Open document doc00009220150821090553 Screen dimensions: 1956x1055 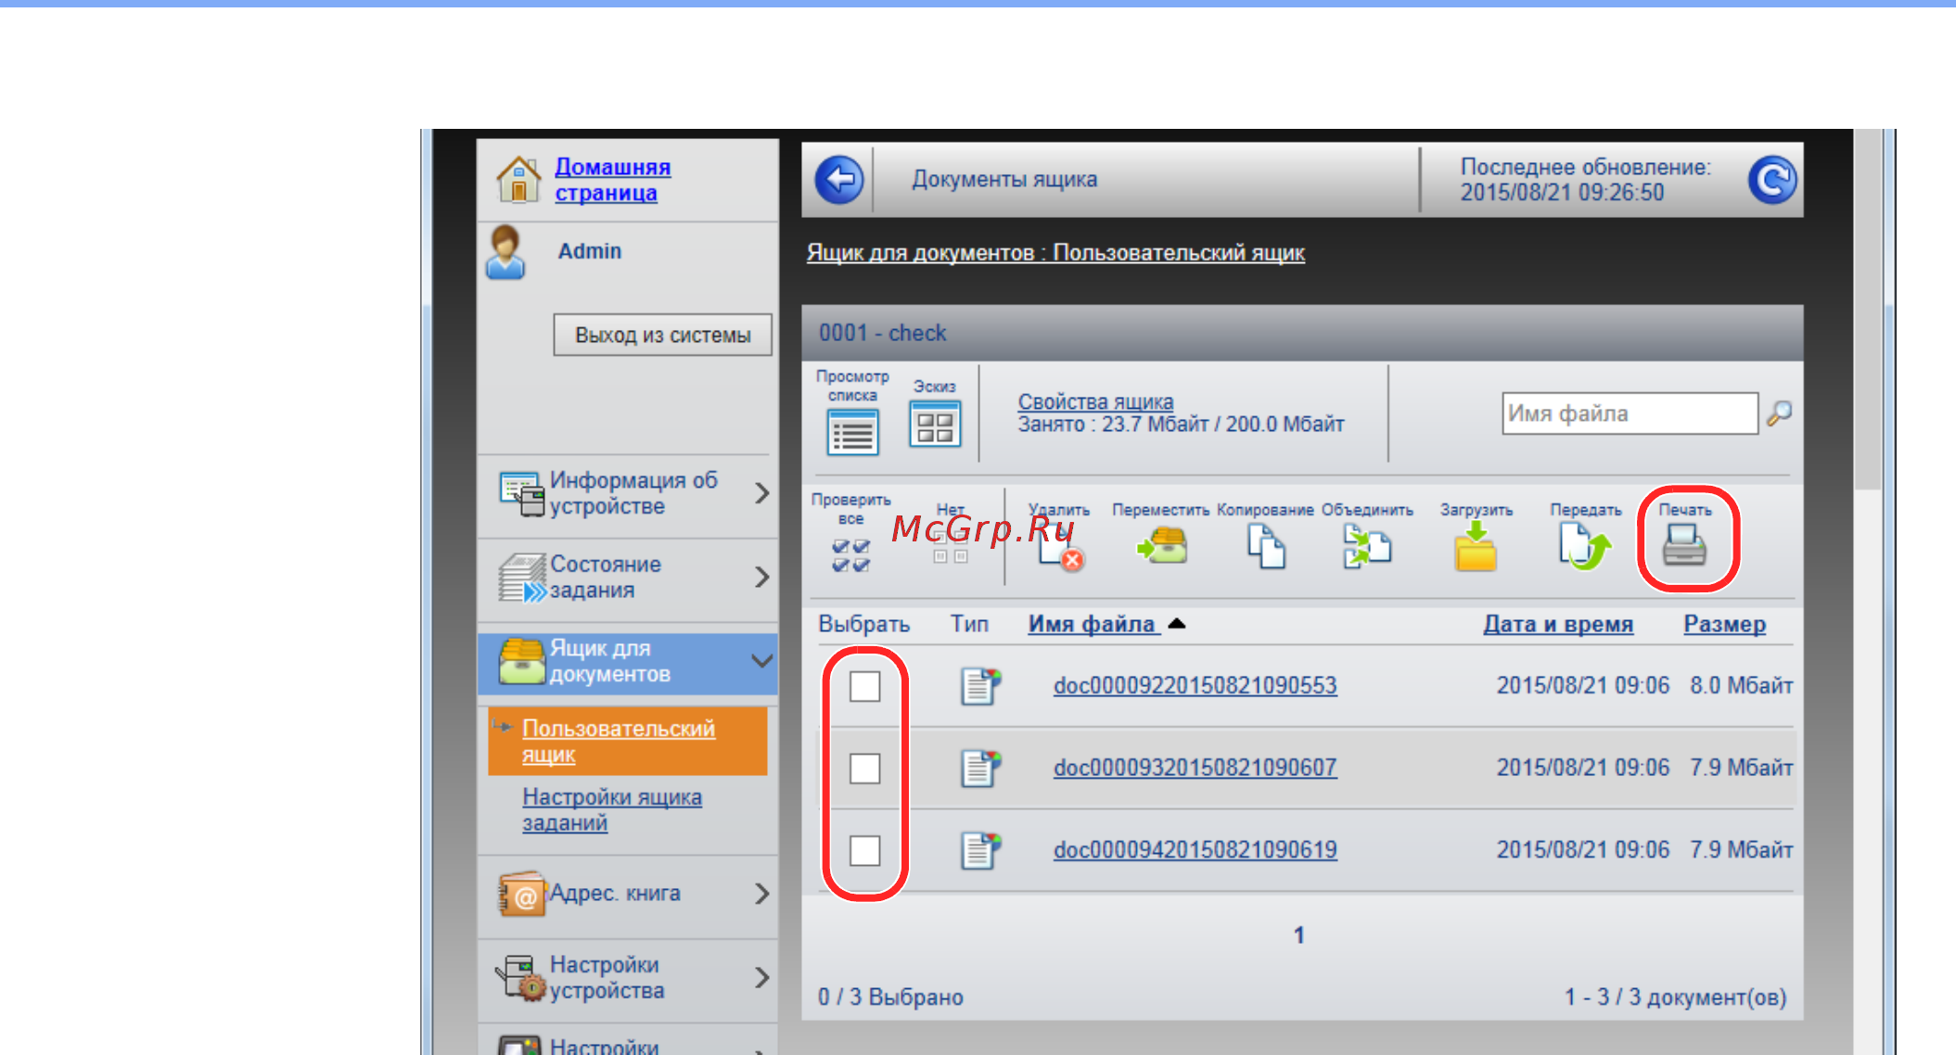pyautogui.click(x=1195, y=686)
